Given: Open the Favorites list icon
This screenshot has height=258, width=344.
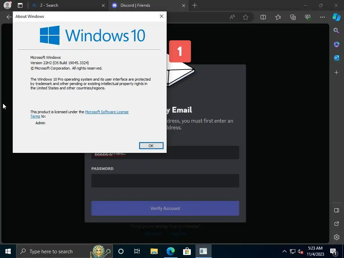Looking at the screenshot, I should tap(278, 17).
